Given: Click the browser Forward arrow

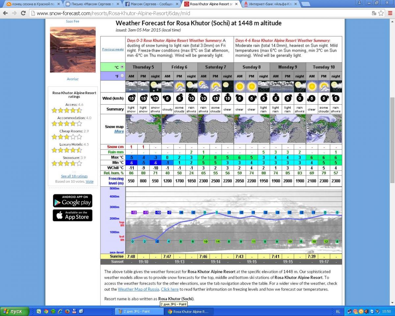Looking at the screenshot, I should point(14,13).
